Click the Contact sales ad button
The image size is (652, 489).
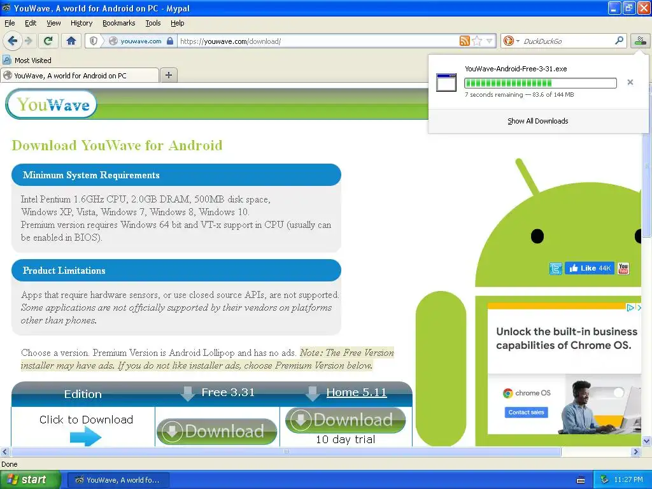coord(526,412)
